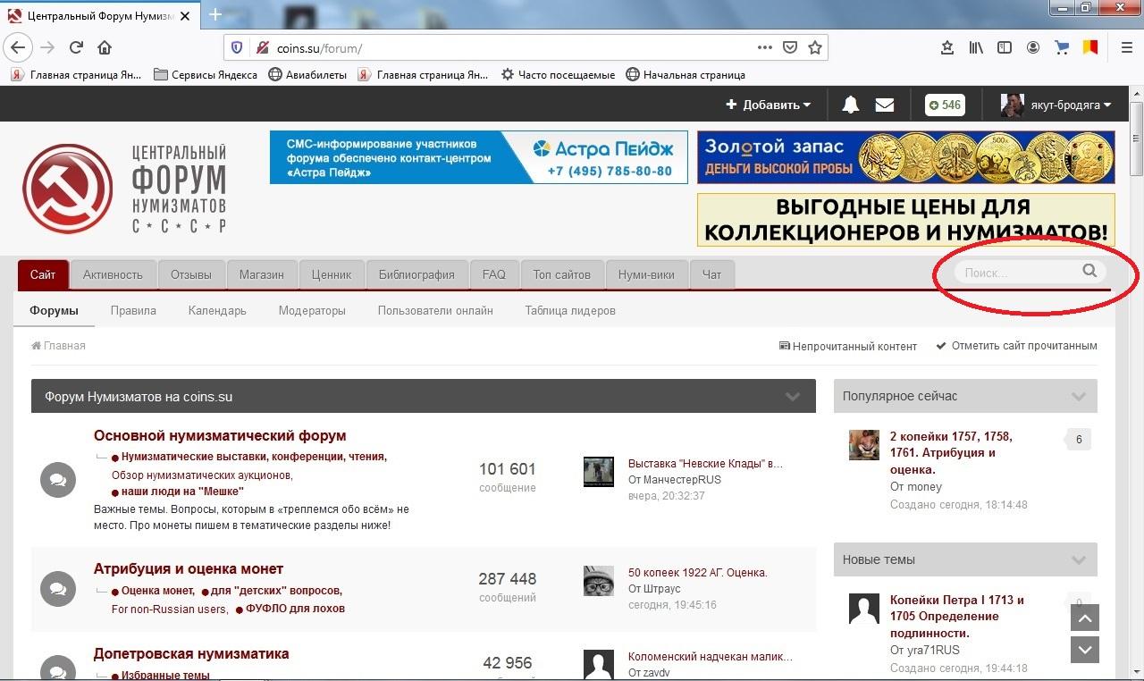Open the FAQ tab
The width and height of the screenshot is (1144, 681).
point(494,274)
